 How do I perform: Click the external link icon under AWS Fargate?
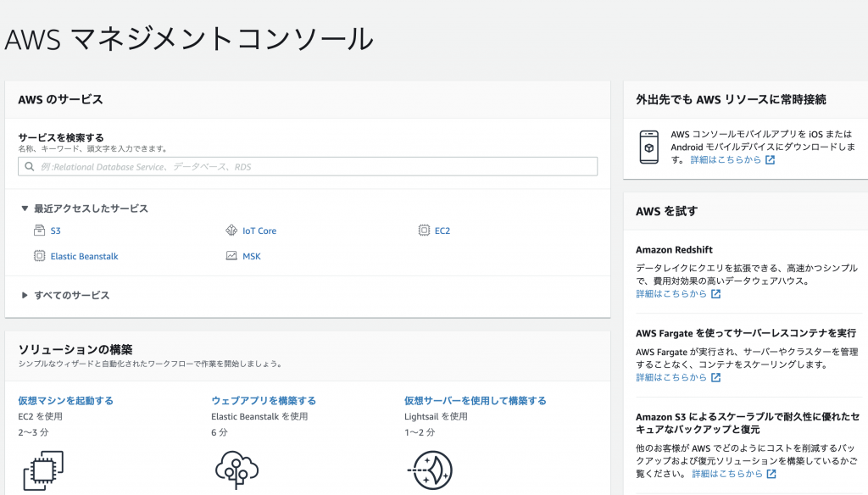pos(715,378)
